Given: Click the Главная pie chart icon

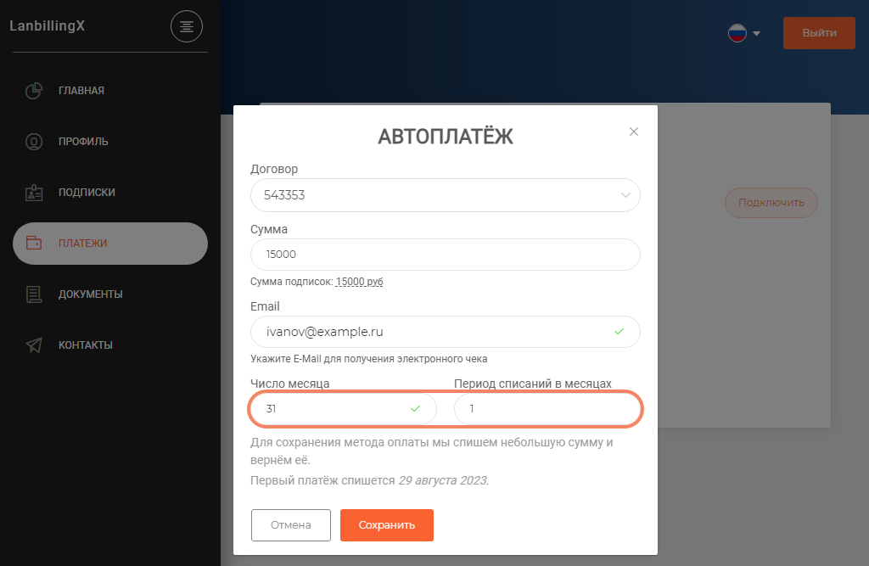Looking at the screenshot, I should click(34, 90).
